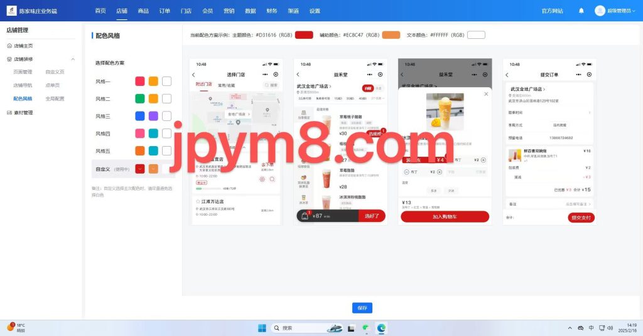Open the custom secondary color orange dropdown
Viewport: 643px width, 336px height.
click(153, 169)
